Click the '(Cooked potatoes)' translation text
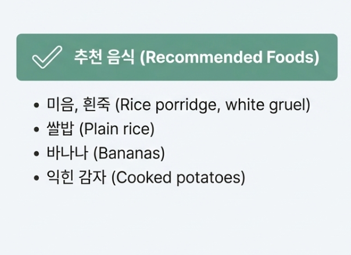 (x=178, y=178)
